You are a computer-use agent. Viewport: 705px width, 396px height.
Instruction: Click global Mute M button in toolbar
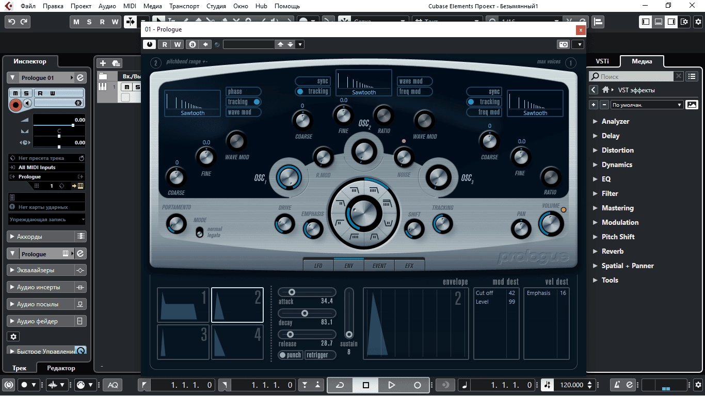click(x=76, y=22)
